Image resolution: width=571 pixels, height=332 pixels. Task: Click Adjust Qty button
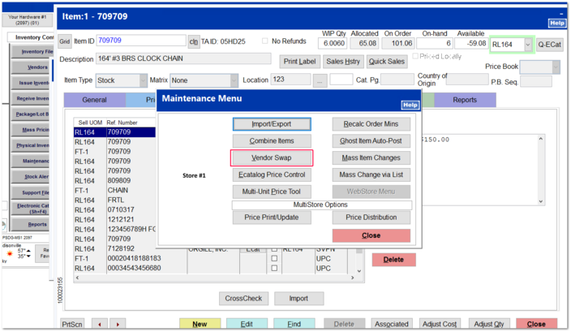pos(489,324)
